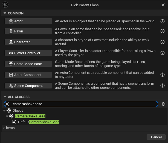Choose Game Mode Base class

coord(28,64)
